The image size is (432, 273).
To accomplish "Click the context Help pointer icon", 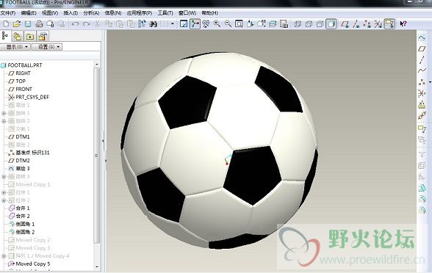I will (x=403, y=24).
